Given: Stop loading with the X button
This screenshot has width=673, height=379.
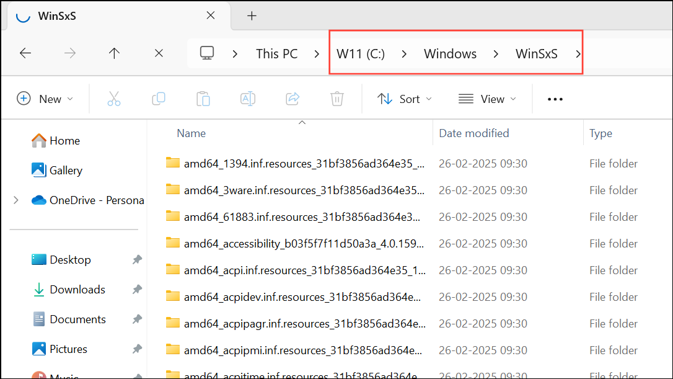Looking at the screenshot, I should (159, 53).
